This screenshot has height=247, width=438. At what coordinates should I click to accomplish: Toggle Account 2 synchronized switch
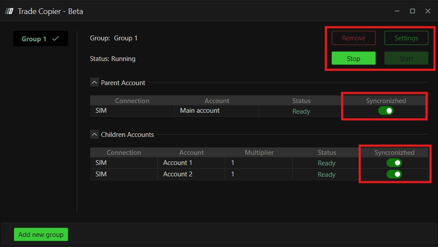[394, 174]
